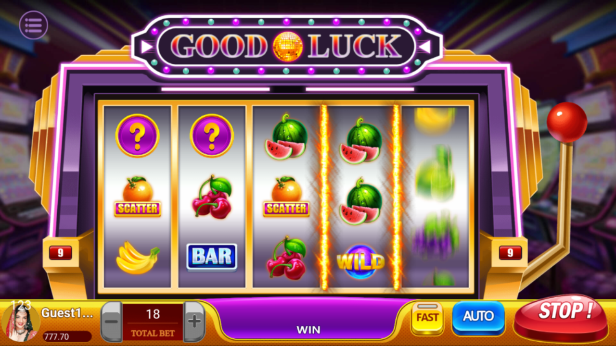Tap the WILD symbol on fourth reel
This screenshot has width=616, height=346.
[x=361, y=262]
